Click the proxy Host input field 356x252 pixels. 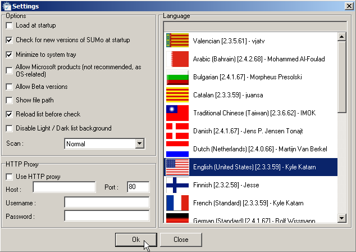pos(64,187)
